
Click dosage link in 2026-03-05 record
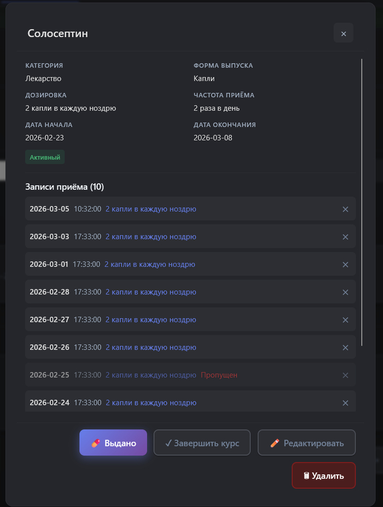(x=150, y=209)
